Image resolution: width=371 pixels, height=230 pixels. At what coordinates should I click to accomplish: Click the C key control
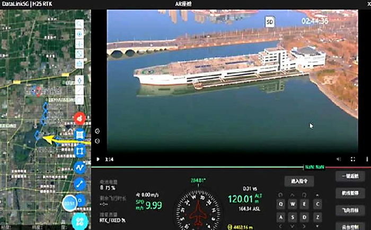tap(317, 204)
